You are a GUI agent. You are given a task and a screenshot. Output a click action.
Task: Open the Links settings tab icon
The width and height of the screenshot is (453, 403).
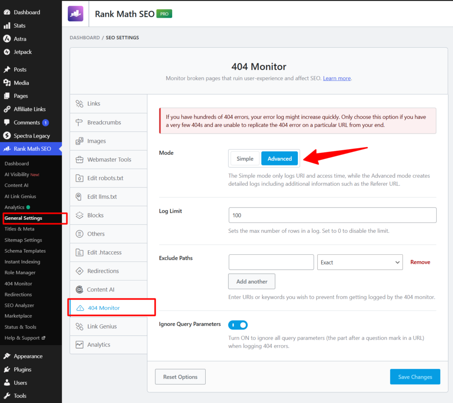point(79,104)
